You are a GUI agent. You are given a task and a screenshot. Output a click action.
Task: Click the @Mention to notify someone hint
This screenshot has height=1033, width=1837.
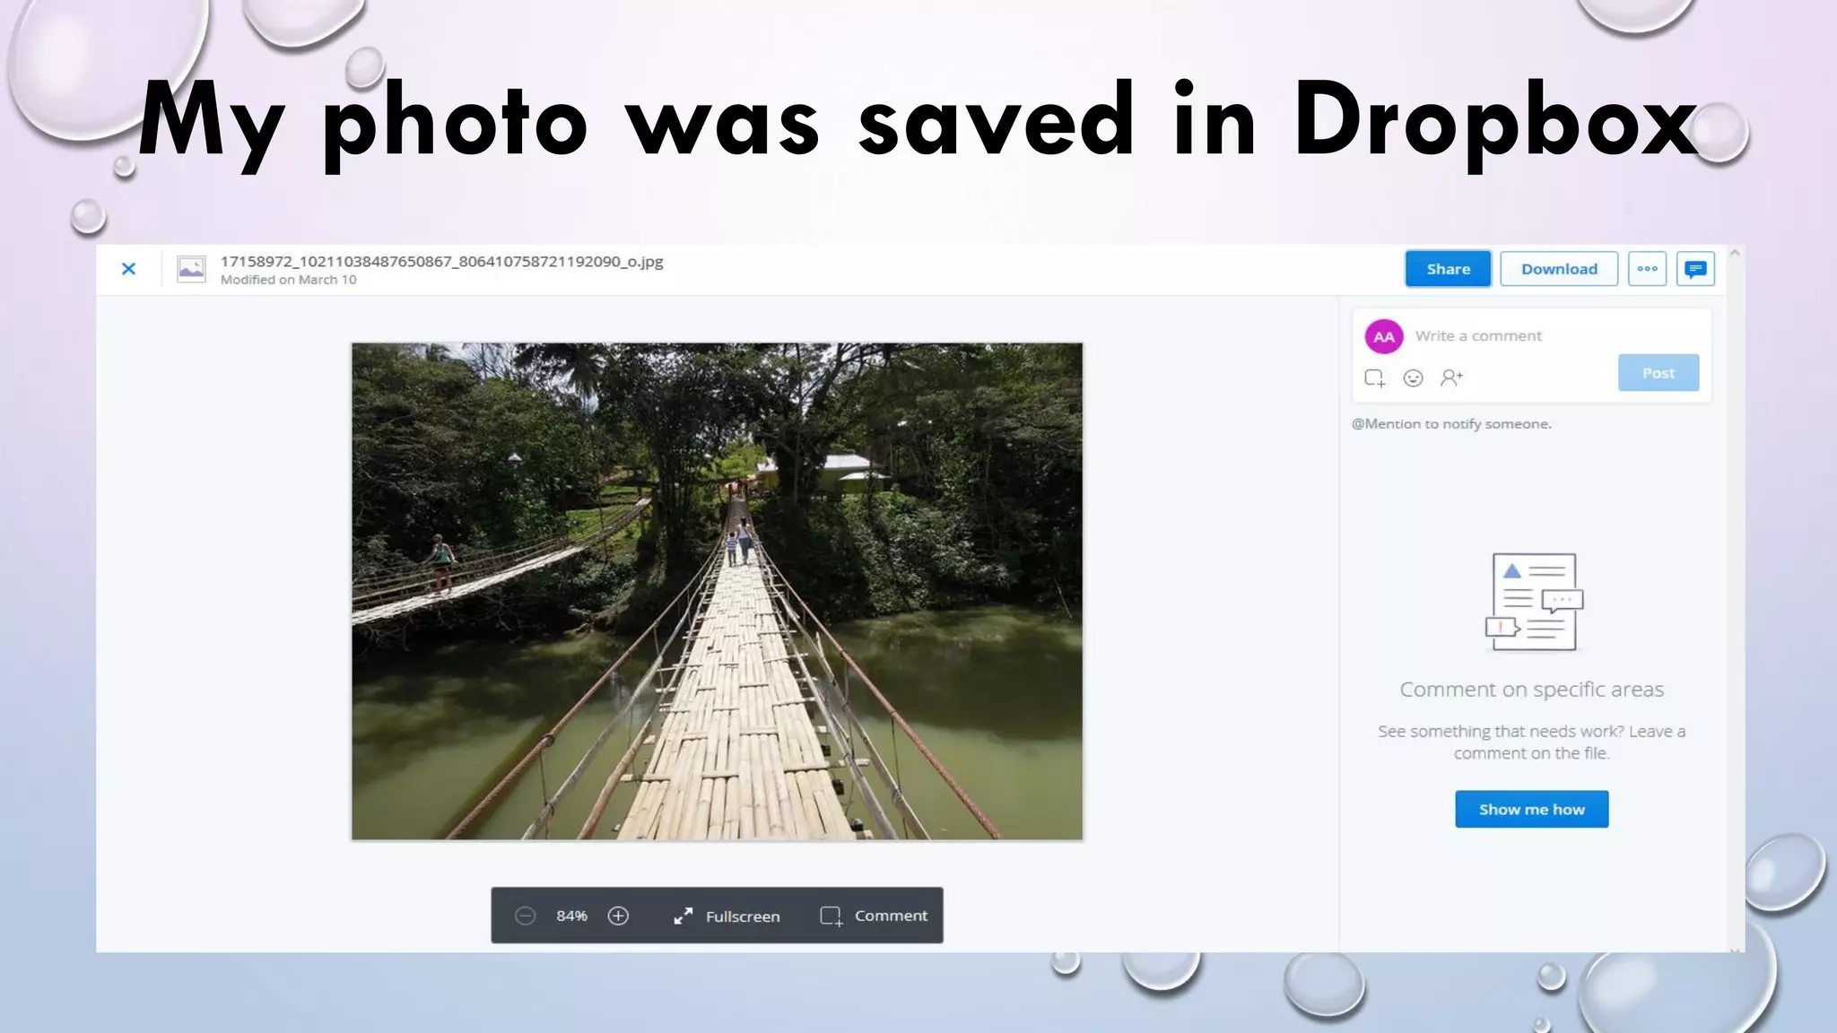pos(1451,424)
